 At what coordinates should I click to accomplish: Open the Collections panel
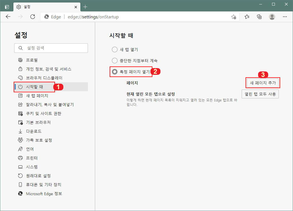pyautogui.click(x=259, y=17)
